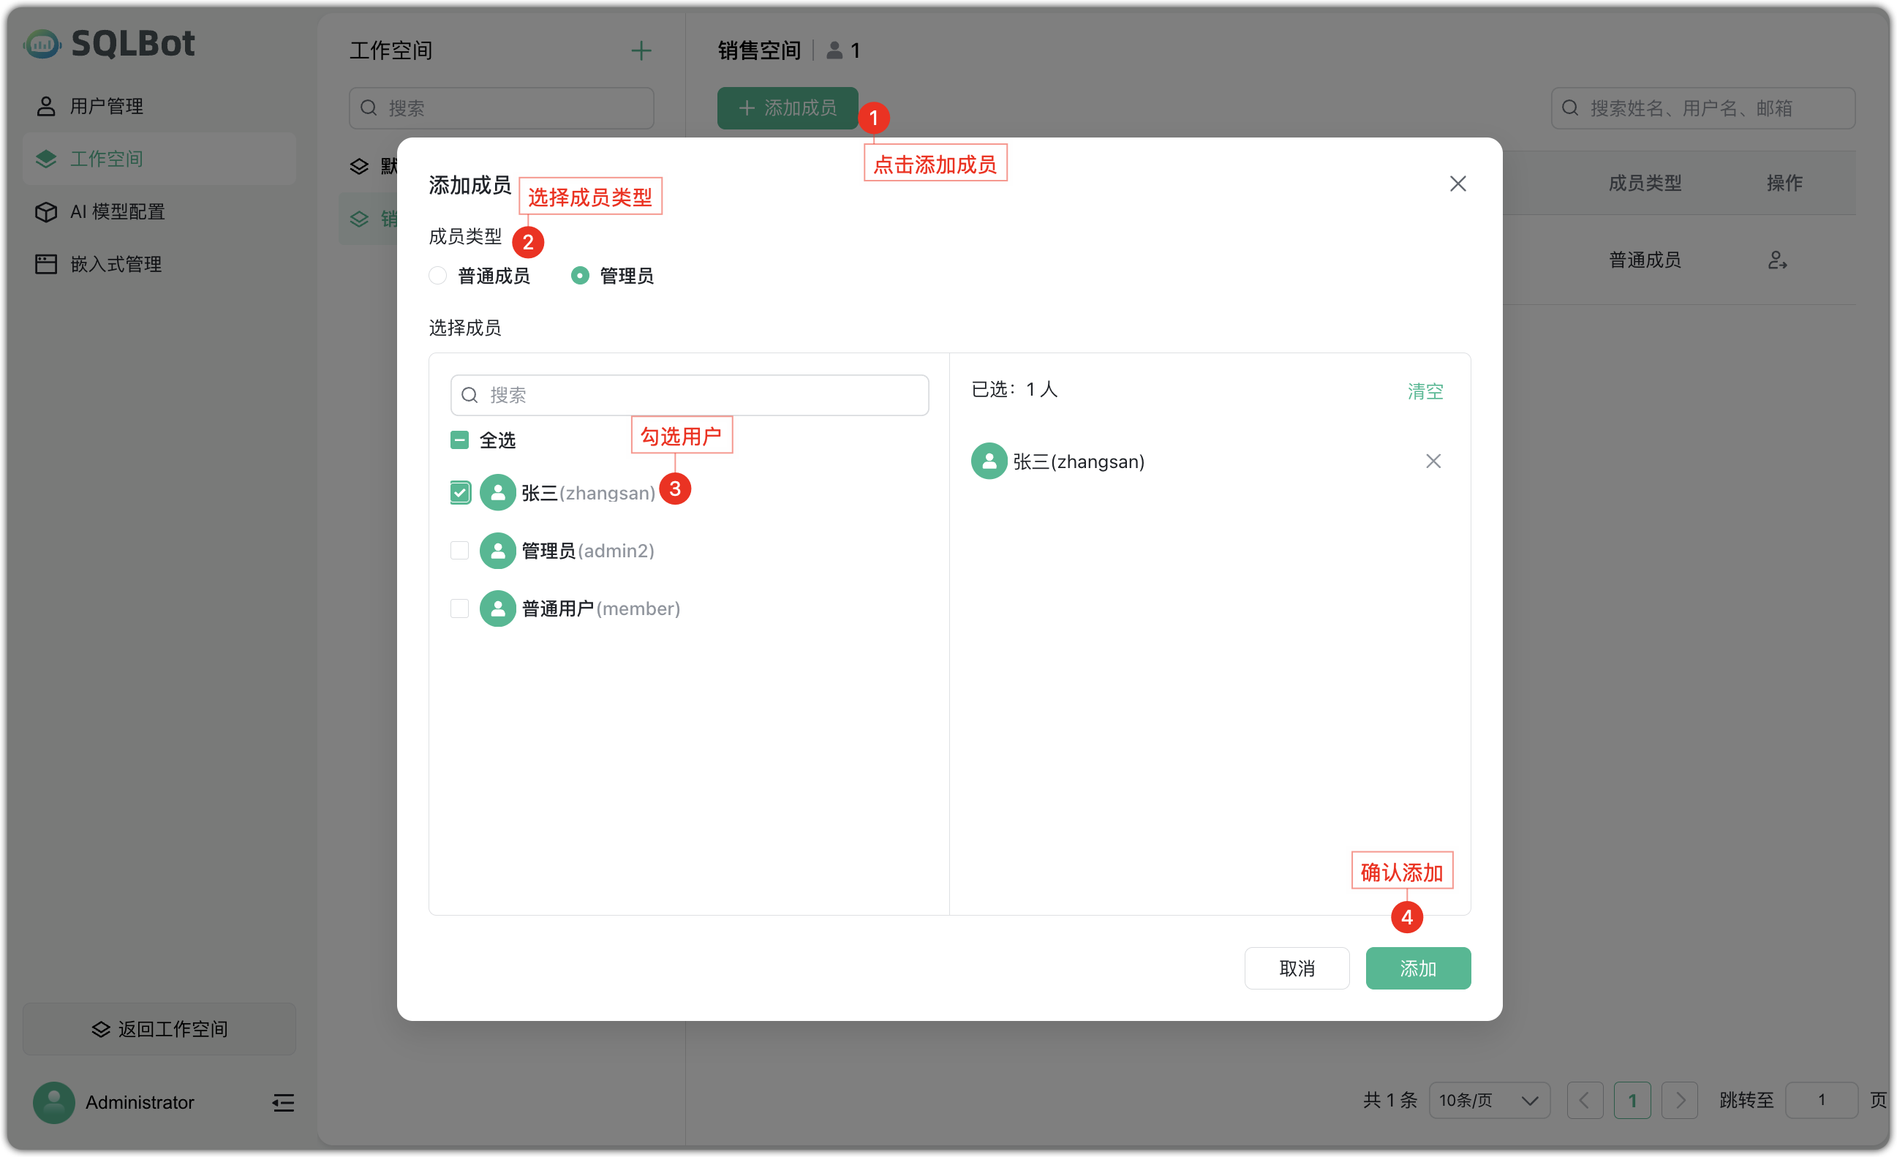Click the Administrator avatar icon
The height and width of the screenshot is (1157, 1897).
tap(53, 1102)
